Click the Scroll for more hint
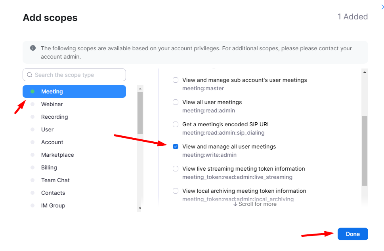The height and width of the screenshot is (251, 384). pos(255,204)
